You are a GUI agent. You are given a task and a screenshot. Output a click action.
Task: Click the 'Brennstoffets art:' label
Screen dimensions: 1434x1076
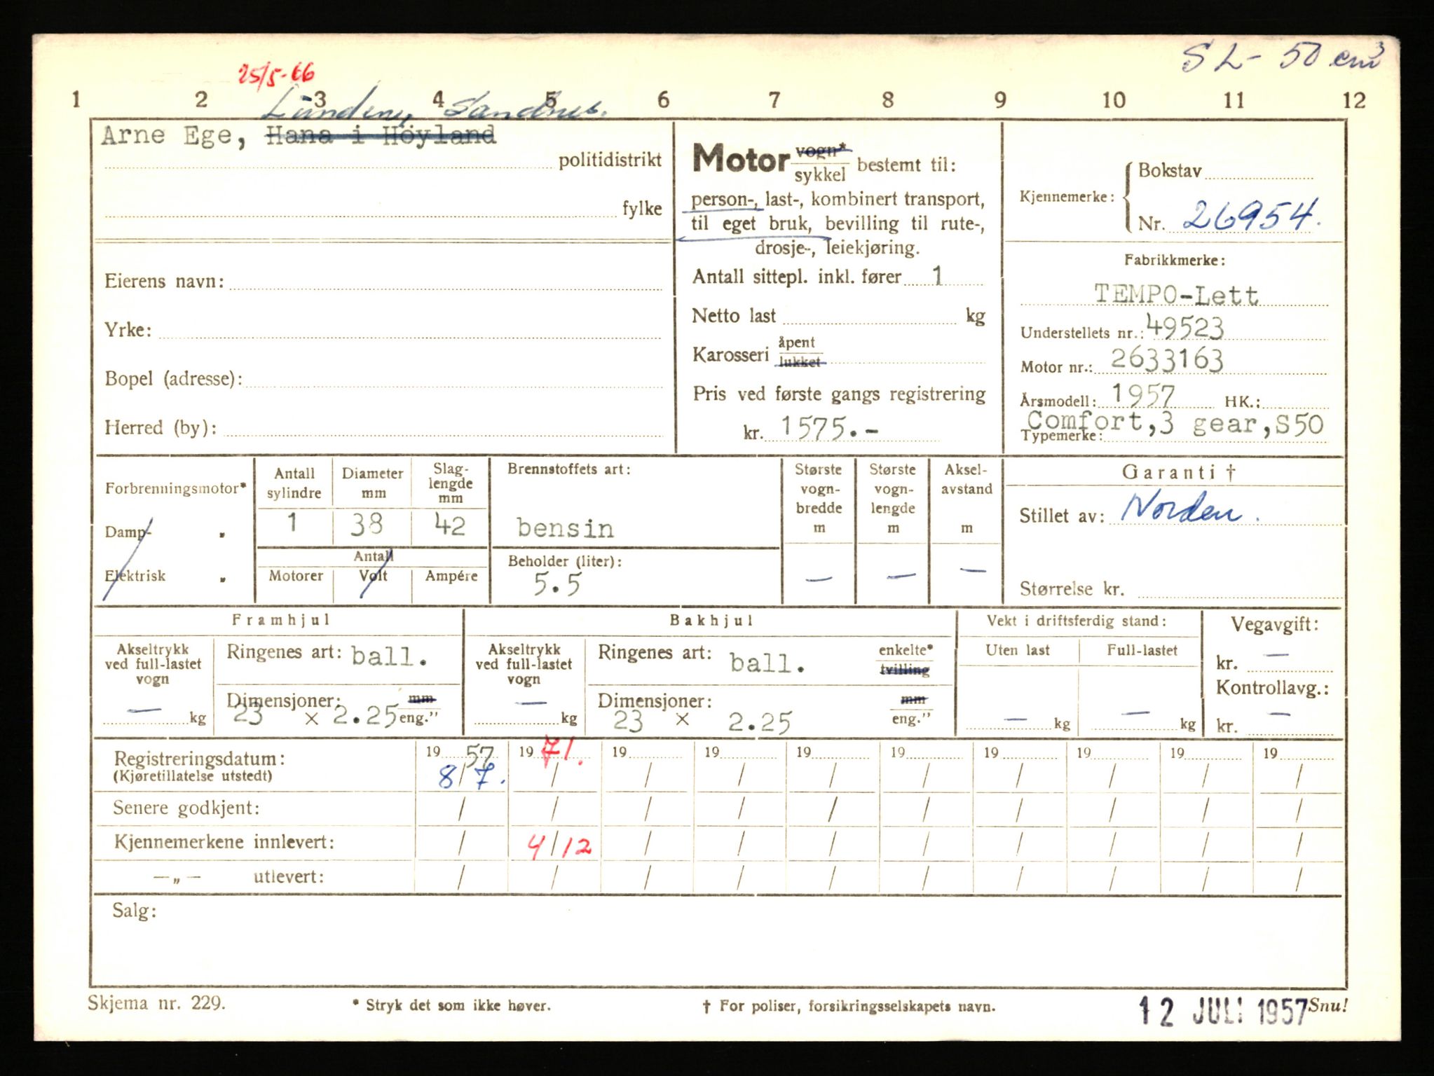(x=568, y=469)
